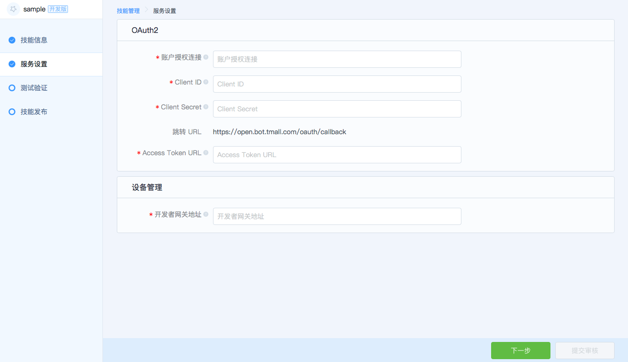Viewport: 628px width, 362px height.
Task: Focus the 账户授权连接 input field
Action: pyautogui.click(x=337, y=59)
